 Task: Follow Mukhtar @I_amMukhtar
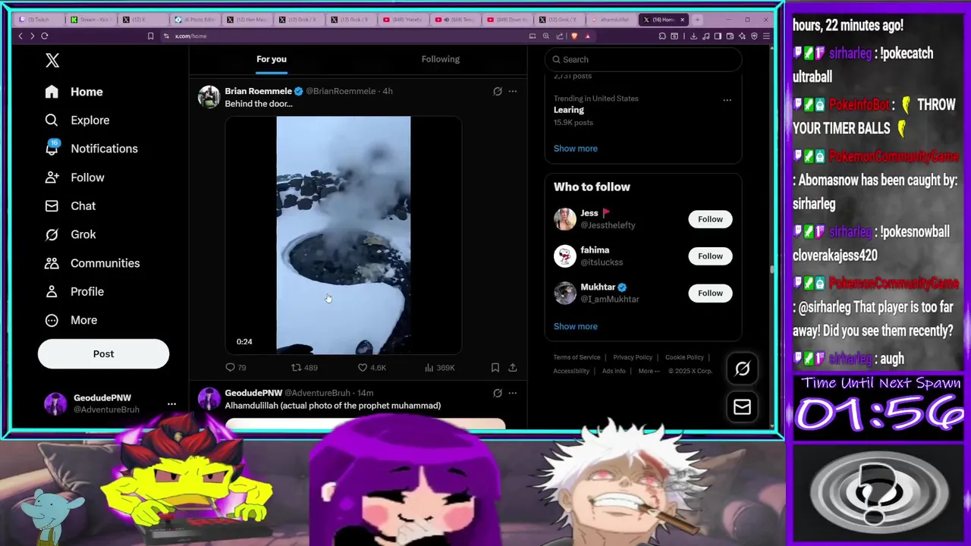(x=710, y=293)
